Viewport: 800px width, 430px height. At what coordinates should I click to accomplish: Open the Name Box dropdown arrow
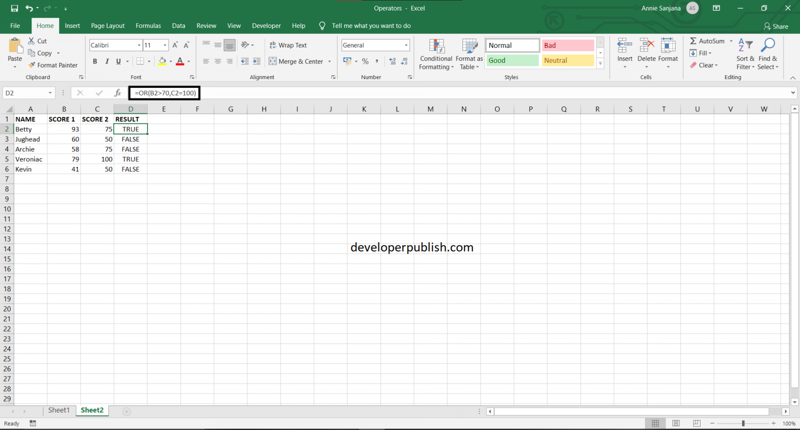(50, 93)
